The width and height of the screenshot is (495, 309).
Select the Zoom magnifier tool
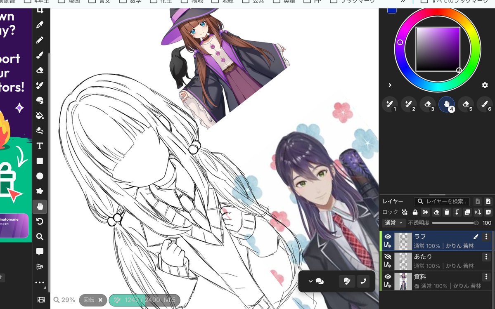(x=40, y=236)
